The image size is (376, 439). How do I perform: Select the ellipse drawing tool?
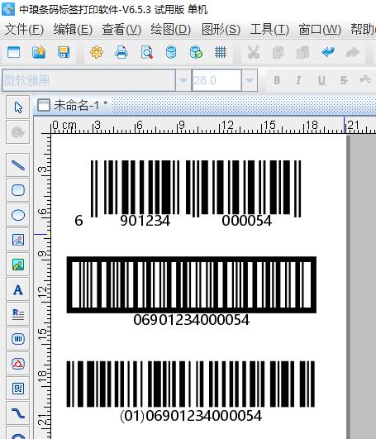[x=18, y=215]
